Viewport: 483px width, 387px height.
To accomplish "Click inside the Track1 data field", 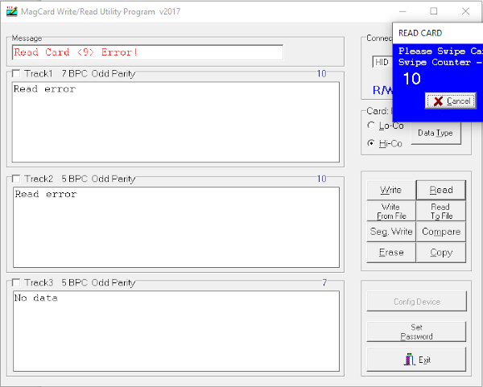I will (x=175, y=122).
